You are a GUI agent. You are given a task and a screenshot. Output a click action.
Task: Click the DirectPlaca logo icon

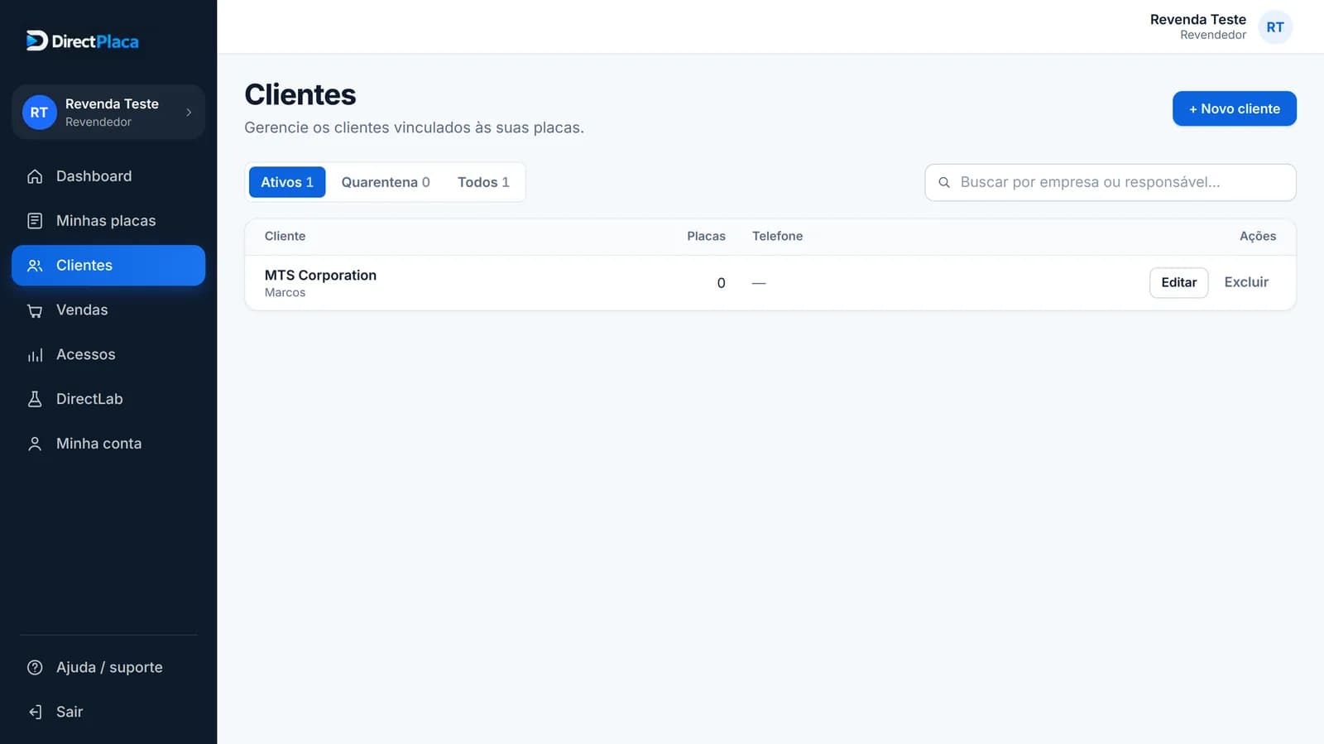(x=36, y=41)
